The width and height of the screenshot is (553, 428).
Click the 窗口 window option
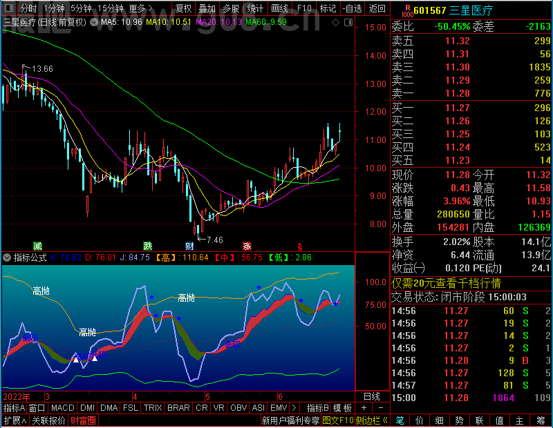coord(37,408)
